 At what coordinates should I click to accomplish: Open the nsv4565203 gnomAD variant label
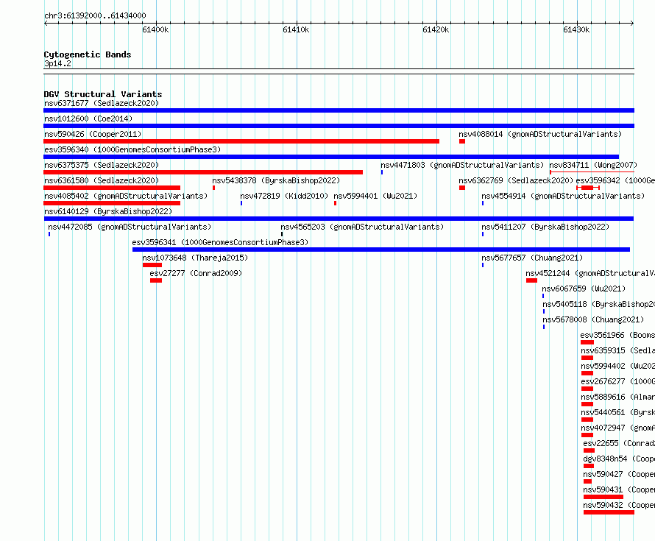click(x=362, y=227)
